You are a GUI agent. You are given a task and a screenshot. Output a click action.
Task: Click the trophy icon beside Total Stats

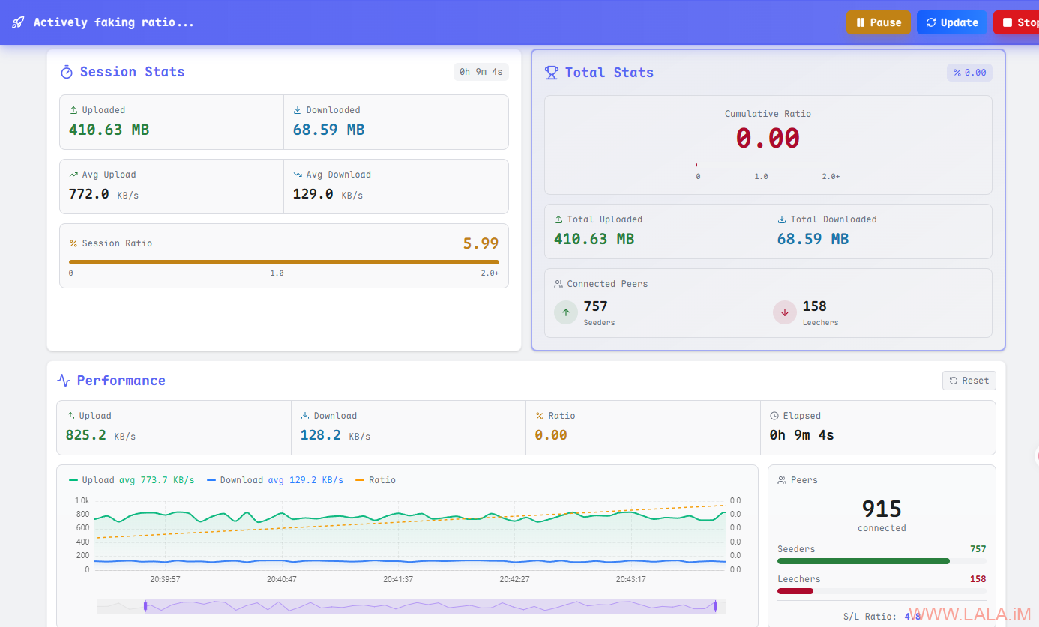[552, 73]
